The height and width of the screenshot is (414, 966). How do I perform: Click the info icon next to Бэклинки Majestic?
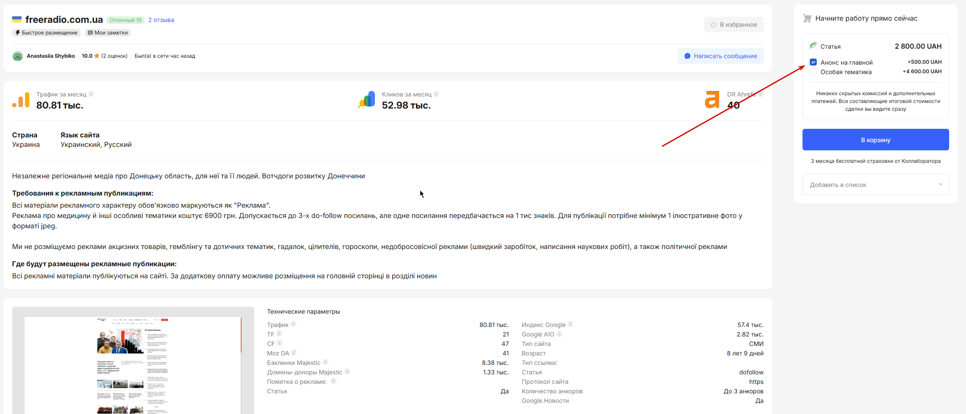pyautogui.click(x=325, y=362)
